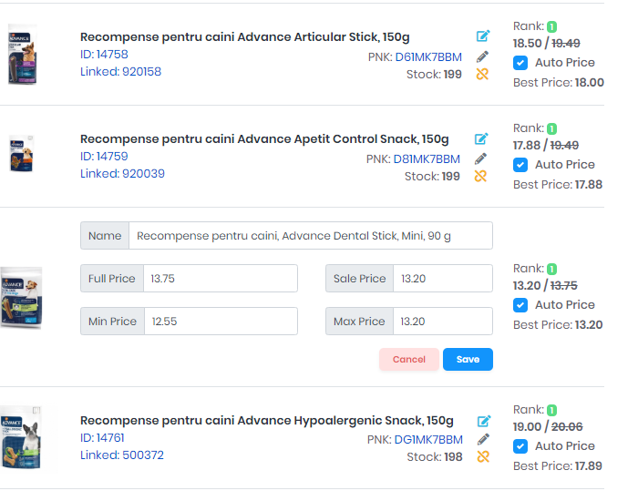
Task: Focus the Min Price field
Action: coord(221,322)
